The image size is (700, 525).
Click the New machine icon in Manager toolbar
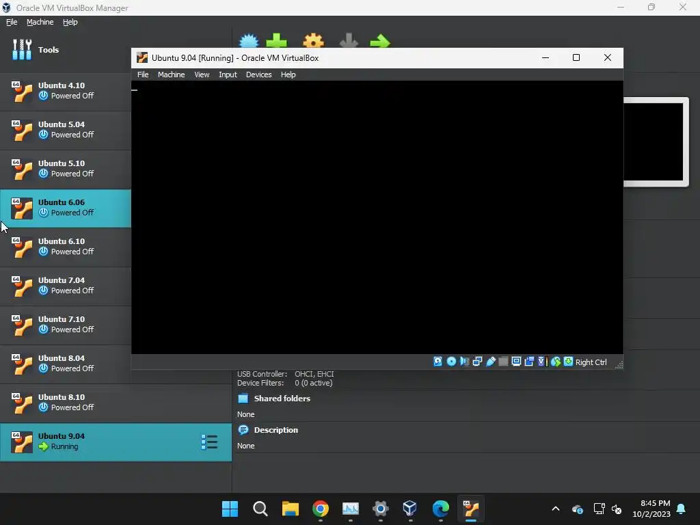pyautogui.click(x=249, y=40)
